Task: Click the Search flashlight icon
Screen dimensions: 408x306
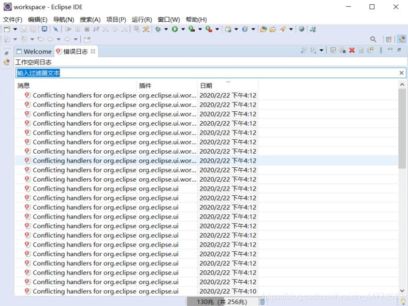Action: (283, 29)
